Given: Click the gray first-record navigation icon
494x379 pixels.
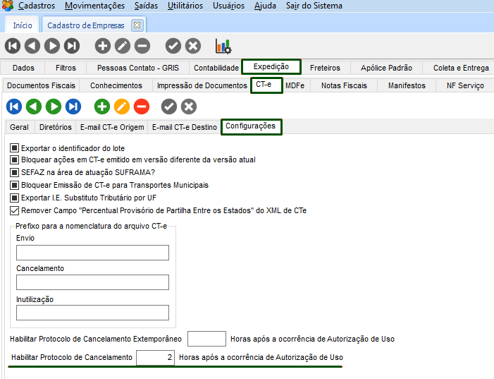Looking at the screenshot, I should (13, 46).
